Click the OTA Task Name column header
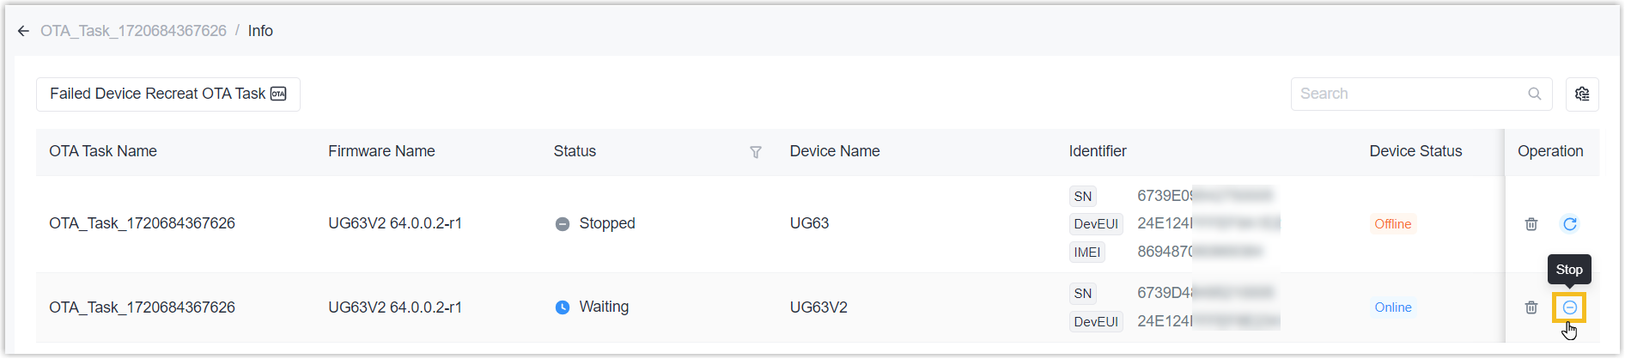 pos(103,151)
